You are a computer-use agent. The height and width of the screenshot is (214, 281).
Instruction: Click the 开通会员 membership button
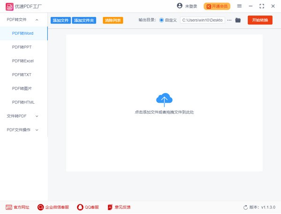[217, 6]
